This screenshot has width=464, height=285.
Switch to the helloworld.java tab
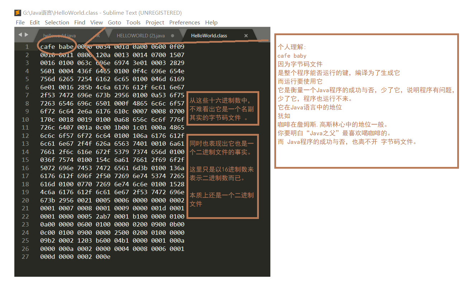pyautogui.click(x=60, y=36)
